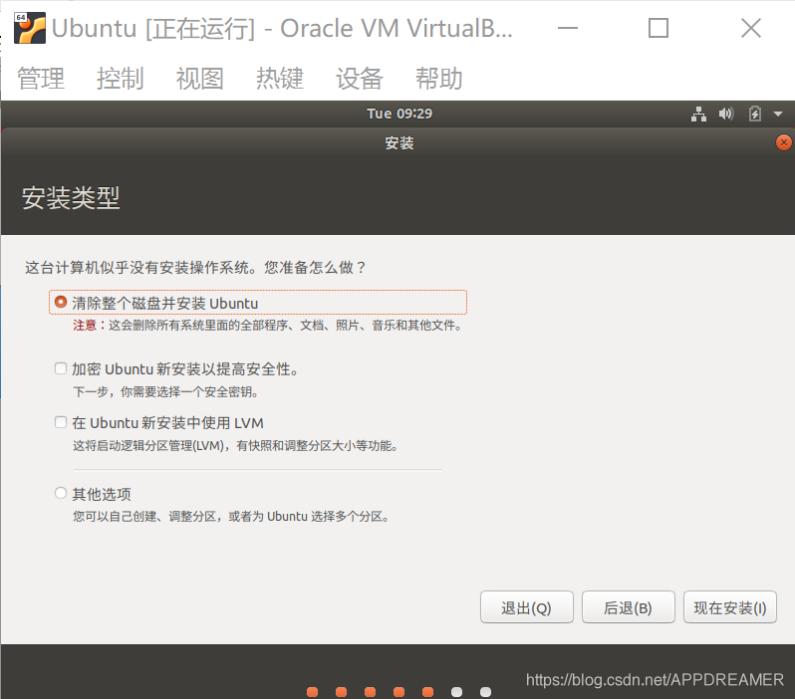795x699 pixels.
Task: Open the network status icon in Ubuntu panel
Action: [698, 115]
